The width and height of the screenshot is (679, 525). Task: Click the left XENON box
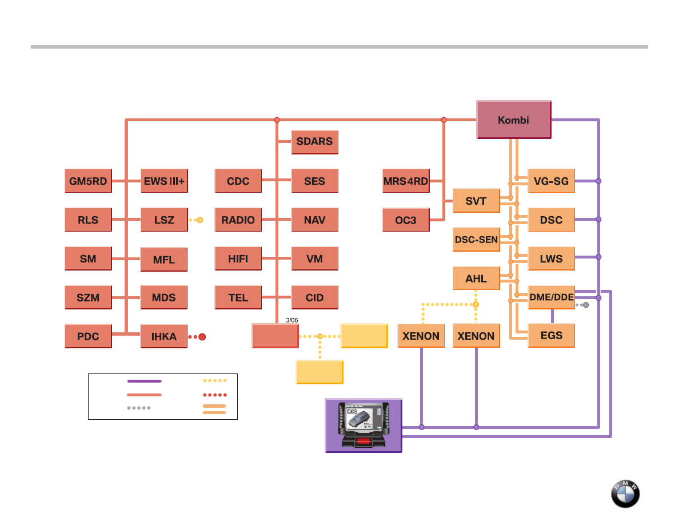pos(421,336)
